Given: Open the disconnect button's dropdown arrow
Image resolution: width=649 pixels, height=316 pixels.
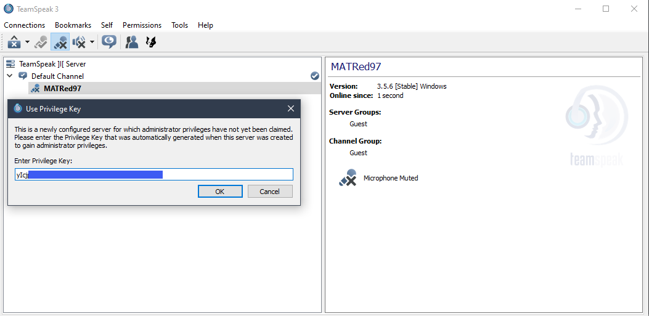Looking at the screenshot, I should 27,42.
